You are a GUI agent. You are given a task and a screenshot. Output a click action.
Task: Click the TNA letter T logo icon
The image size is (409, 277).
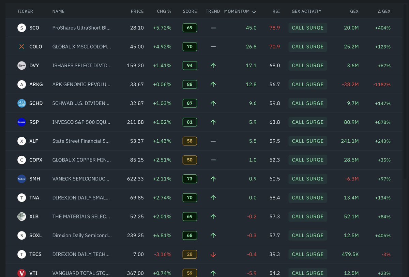[x=22, y=197]
